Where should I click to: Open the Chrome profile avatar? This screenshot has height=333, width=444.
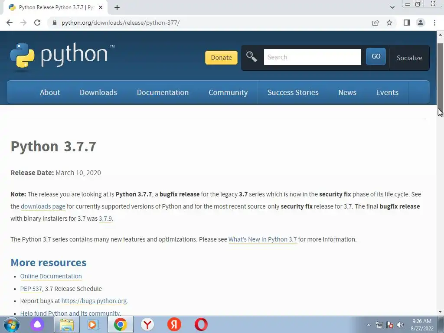[x=421, y=23]
